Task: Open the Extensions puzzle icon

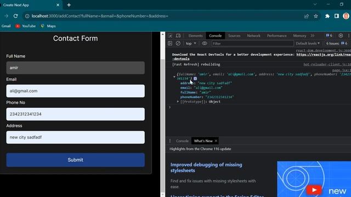Action: point(327,16)
